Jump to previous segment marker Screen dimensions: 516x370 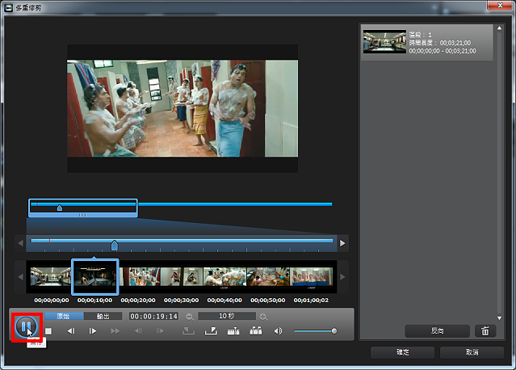tap(138, 331)
